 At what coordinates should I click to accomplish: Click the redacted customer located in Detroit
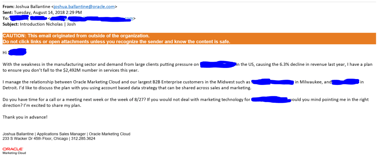(x=345, y=82)
